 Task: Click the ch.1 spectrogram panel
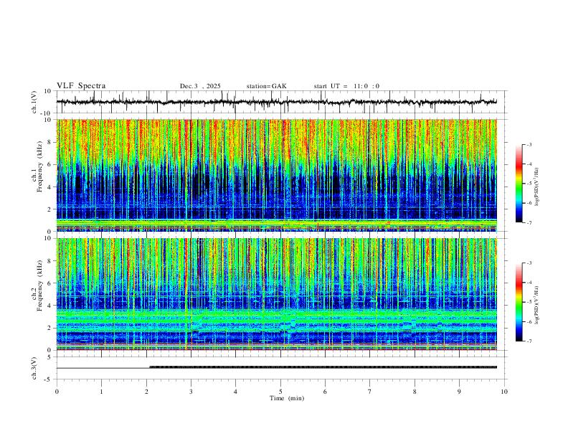coord(276,175)
